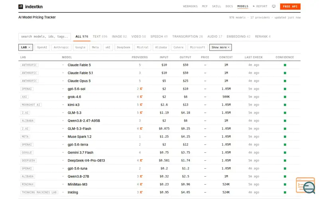Click the orange provider icon on GLM-5.3 row
This screenshot has height=199, width=319.
coord(141,113)
